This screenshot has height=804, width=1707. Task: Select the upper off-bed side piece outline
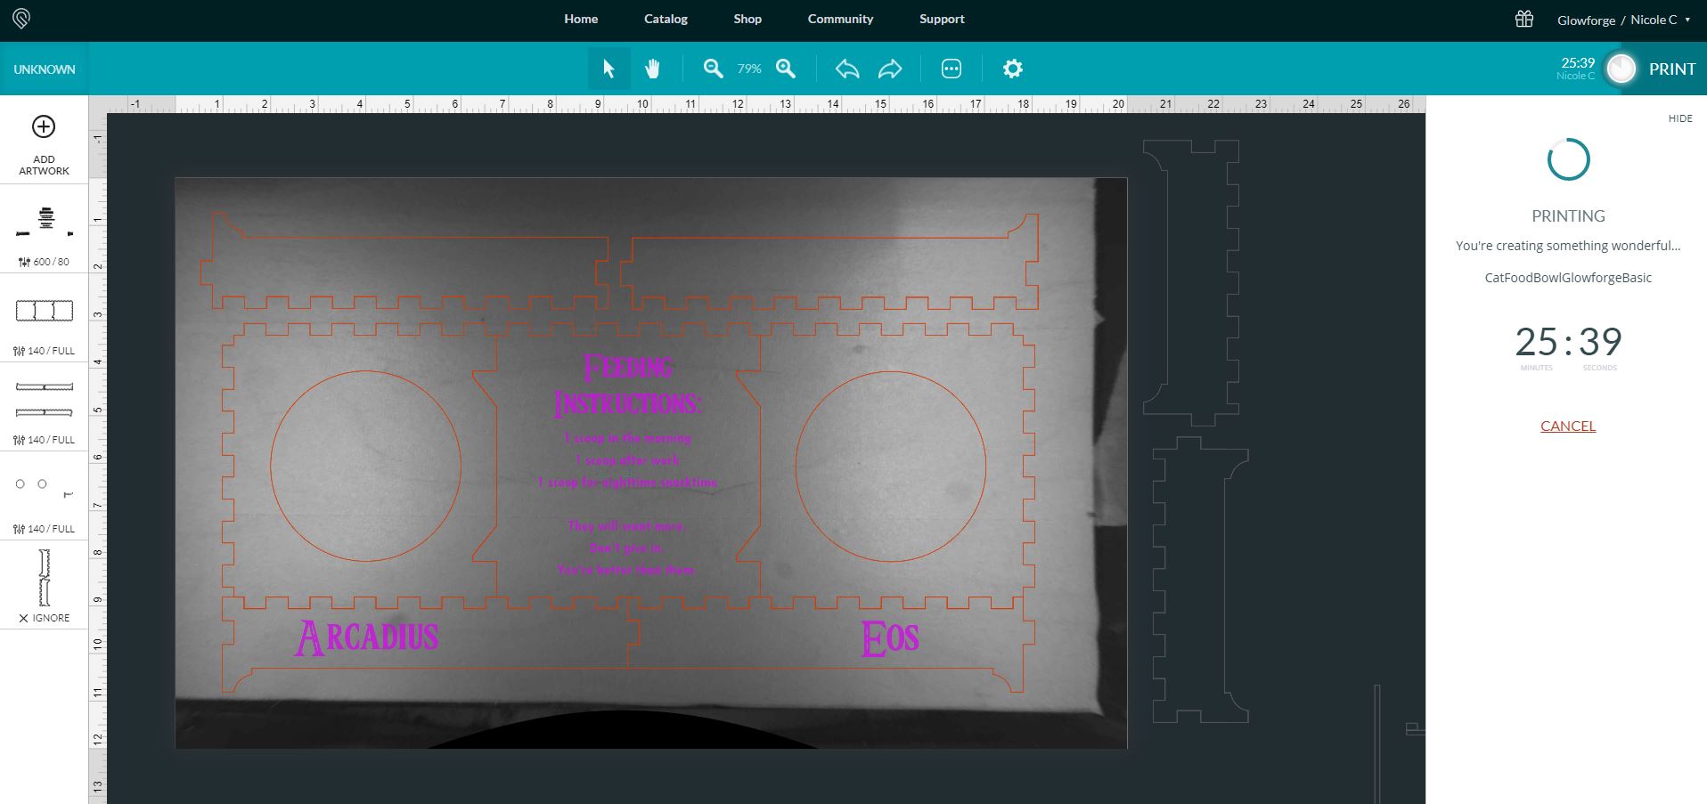(x=1191, y=282)
